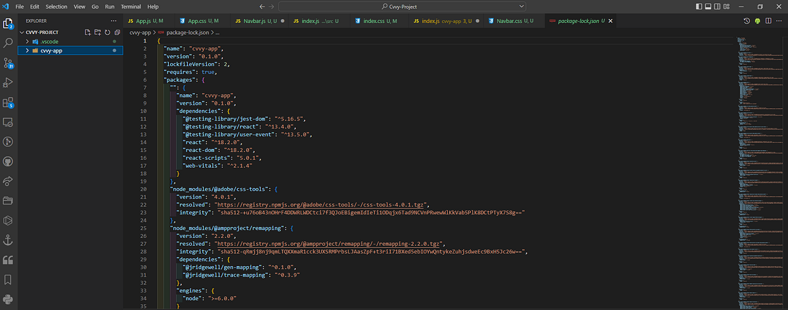Open timeline history icon in editor toolbar
Viewport: 788px width, 310px height.
click(x=747, y=21)
